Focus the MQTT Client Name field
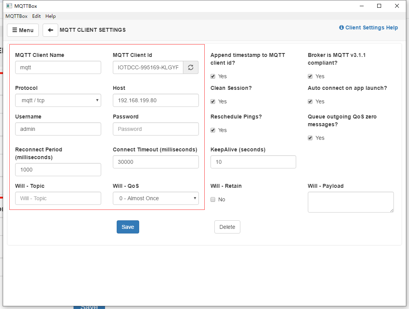The height and width of the screenshot is (309, 409). pyautogui.click(x=58, y=67)
